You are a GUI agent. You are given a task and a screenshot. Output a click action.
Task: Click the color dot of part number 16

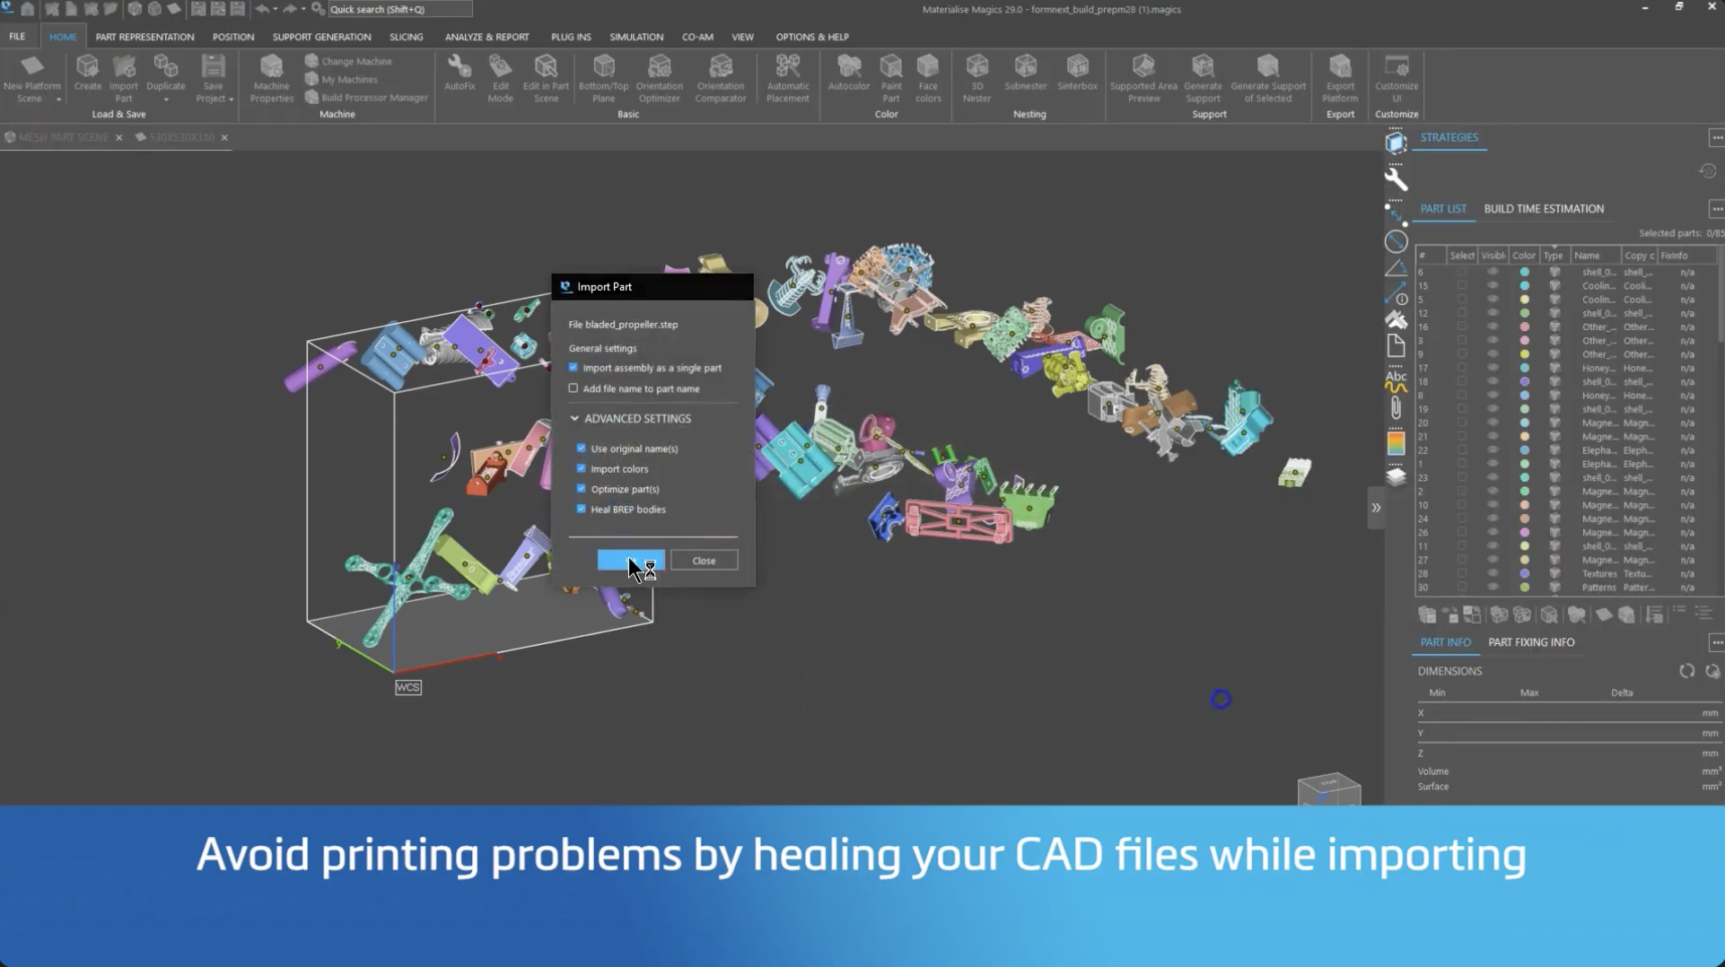(x=1524, y=327)
